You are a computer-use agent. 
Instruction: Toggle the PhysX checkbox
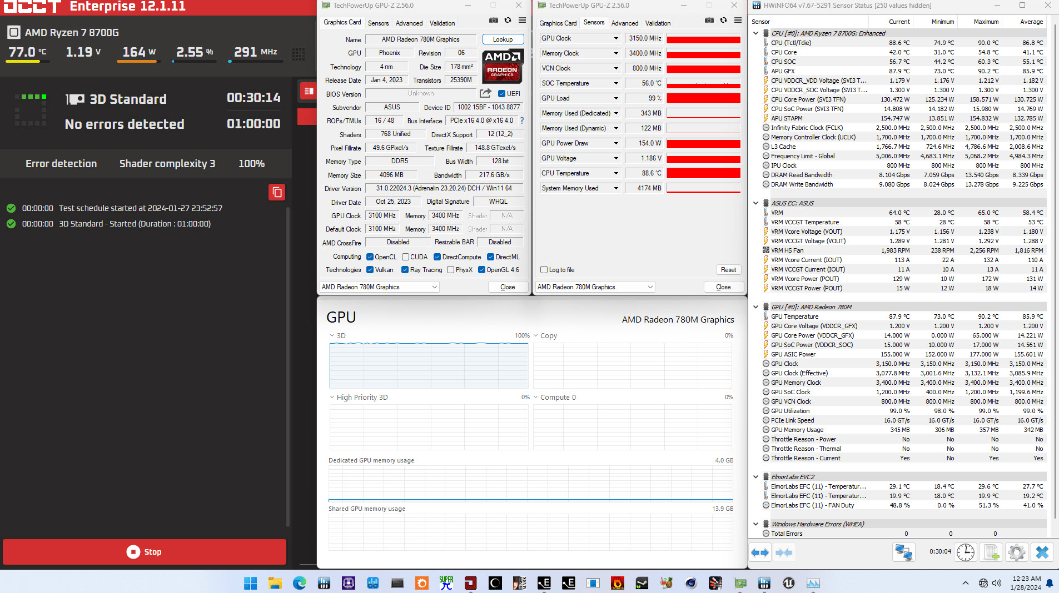(x=451, y=270)
